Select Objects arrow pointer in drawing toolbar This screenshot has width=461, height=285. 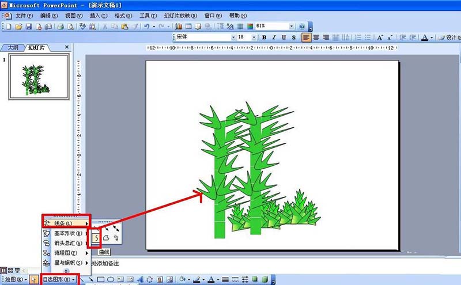[33, 279]
